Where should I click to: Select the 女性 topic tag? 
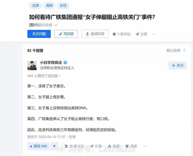[63, 5]
